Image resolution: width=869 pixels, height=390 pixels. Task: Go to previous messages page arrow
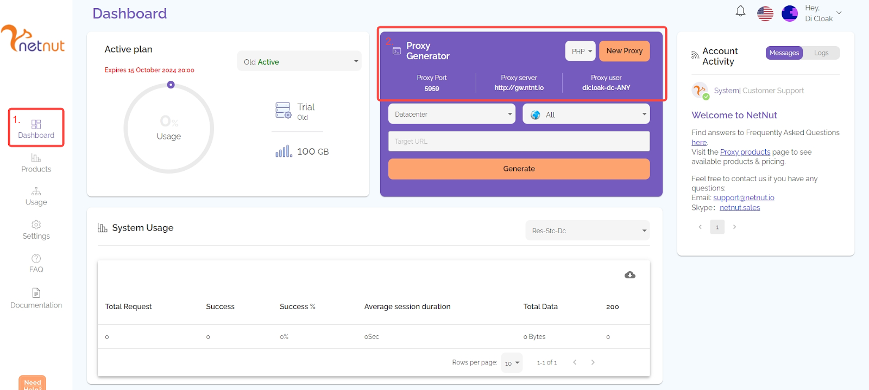700,227
